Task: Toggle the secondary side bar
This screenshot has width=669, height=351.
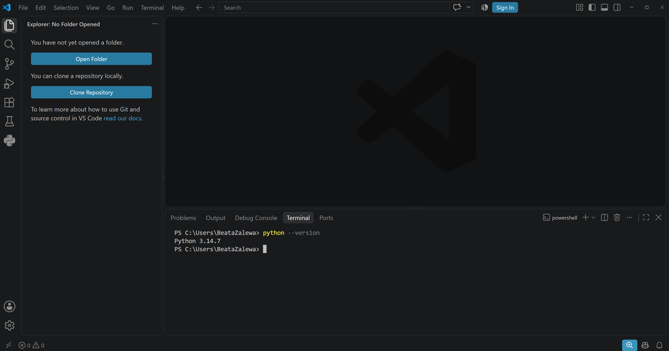Action: point(617,7)
